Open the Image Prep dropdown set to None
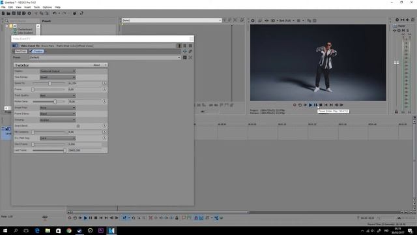 [x=58, y=108]
